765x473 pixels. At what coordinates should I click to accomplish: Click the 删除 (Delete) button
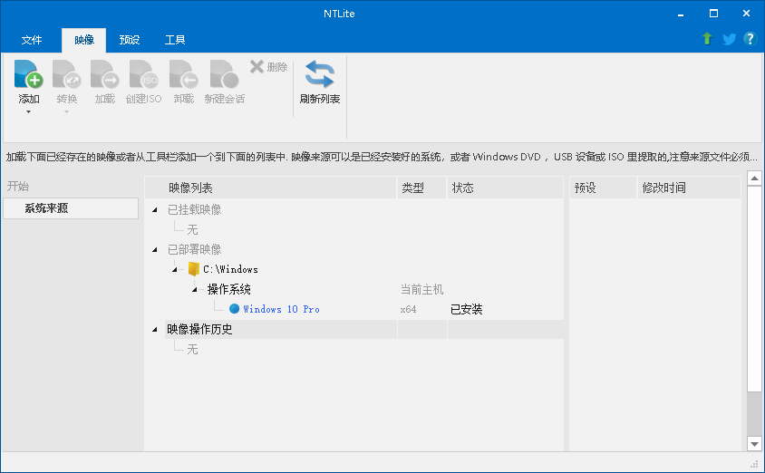point(269,67)
